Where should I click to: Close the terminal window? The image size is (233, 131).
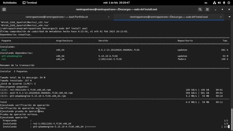pos(229,9)
